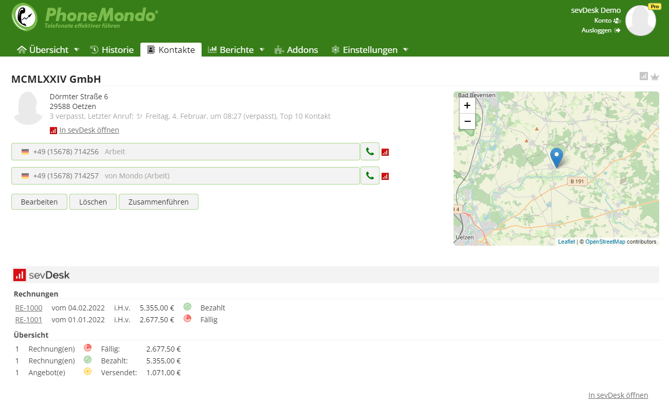Click the contact placeholder avatar

pyautogui.click(x=28, y=108)
